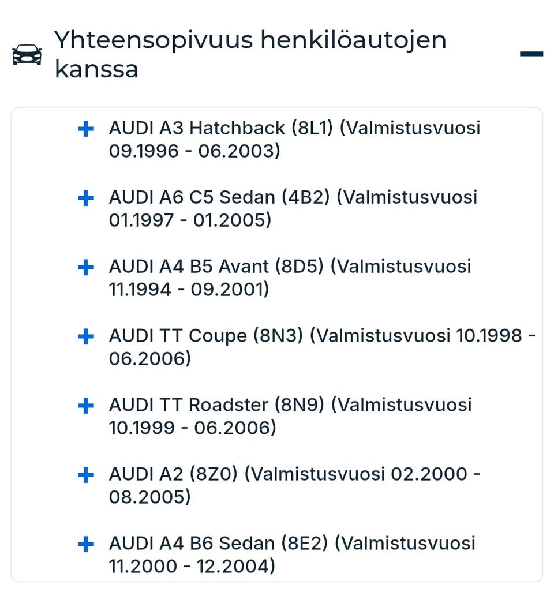The image size is (554, 607).
Task: Click the 09.1996 - 06.2003 date range
Action: [194, 151]
